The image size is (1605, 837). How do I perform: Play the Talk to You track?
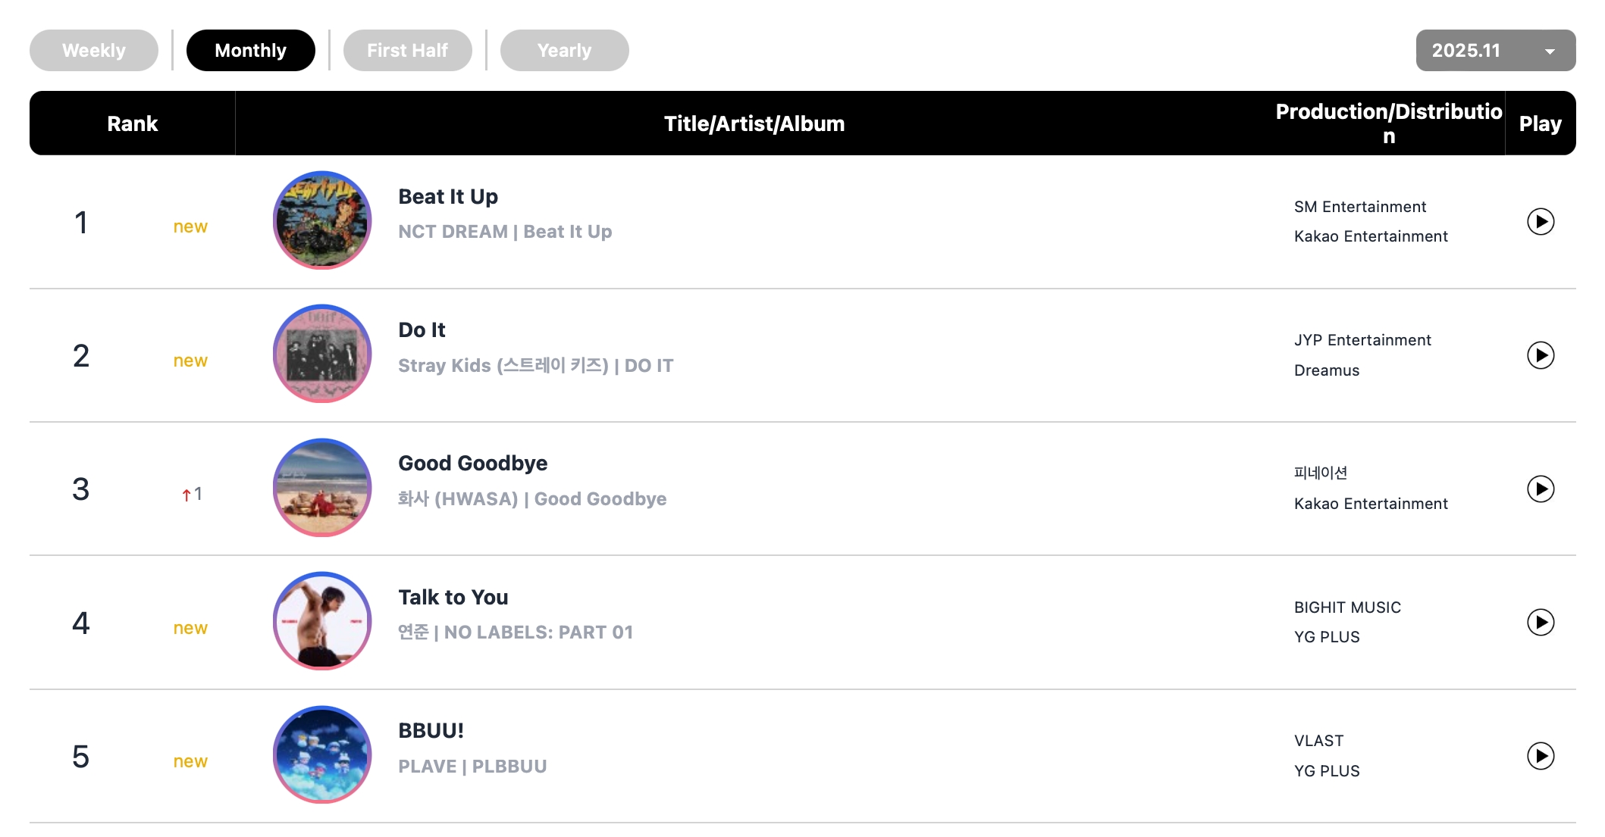(1540, 623)
